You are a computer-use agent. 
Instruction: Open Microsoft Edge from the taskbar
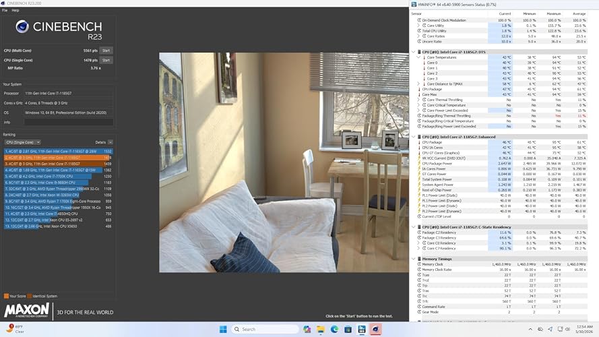pos(334,330)
